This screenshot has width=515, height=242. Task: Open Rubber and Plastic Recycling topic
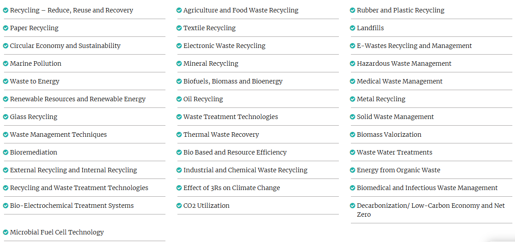point(400,10)
